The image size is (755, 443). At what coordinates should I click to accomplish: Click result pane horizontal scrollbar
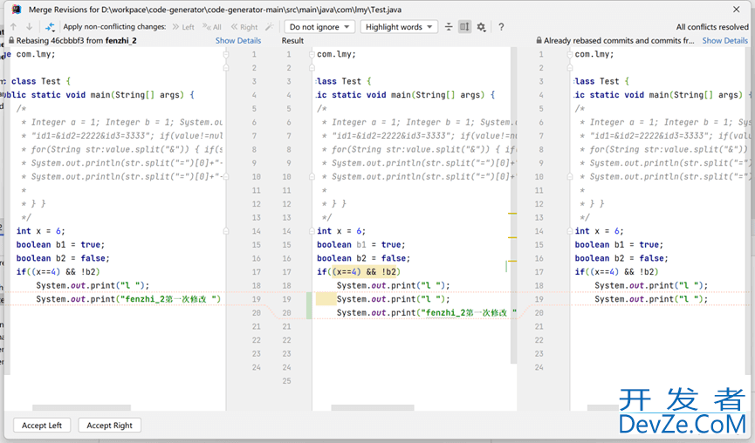(373, 408)
